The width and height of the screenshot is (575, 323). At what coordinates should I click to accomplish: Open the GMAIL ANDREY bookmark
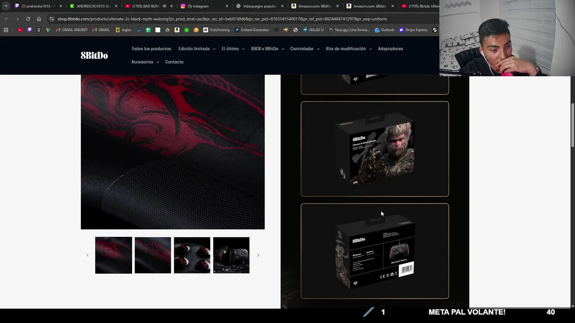[x=71, y=30]
